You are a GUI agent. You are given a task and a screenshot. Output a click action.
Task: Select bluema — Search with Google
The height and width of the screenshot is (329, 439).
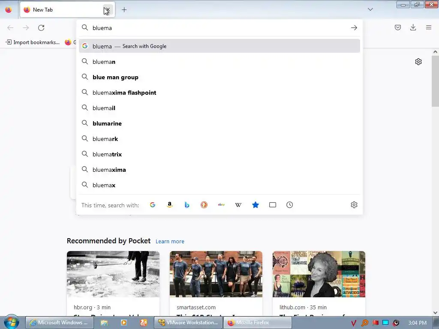219,46
